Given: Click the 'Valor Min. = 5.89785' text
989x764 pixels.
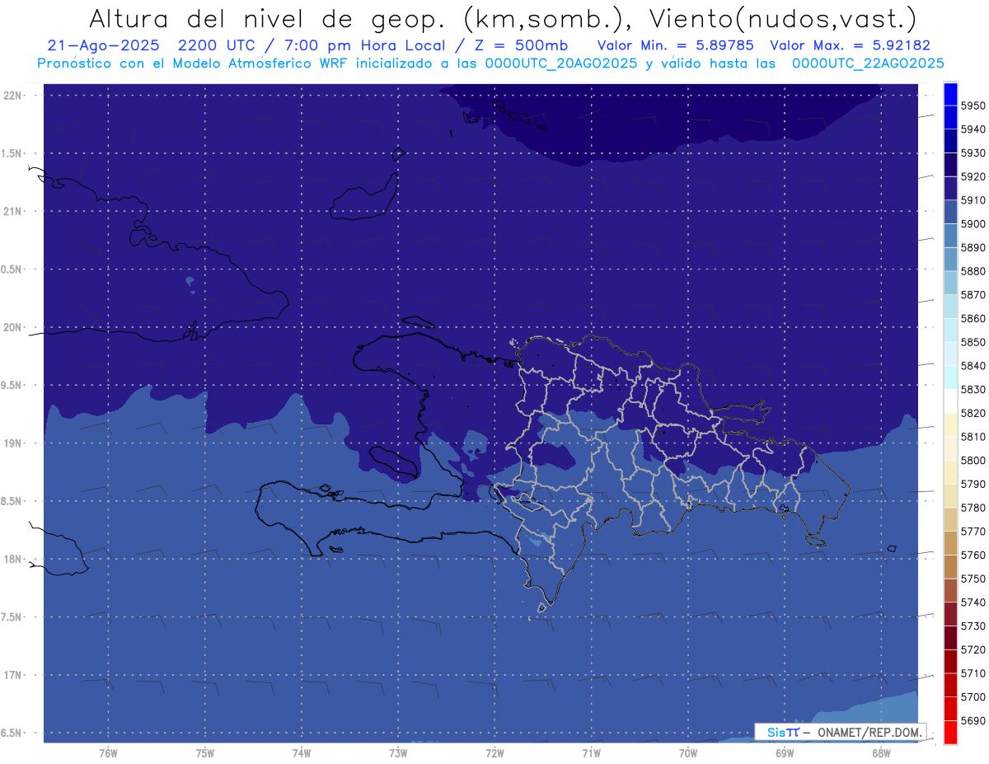Looking at the screenshot, I should point(676,45).
